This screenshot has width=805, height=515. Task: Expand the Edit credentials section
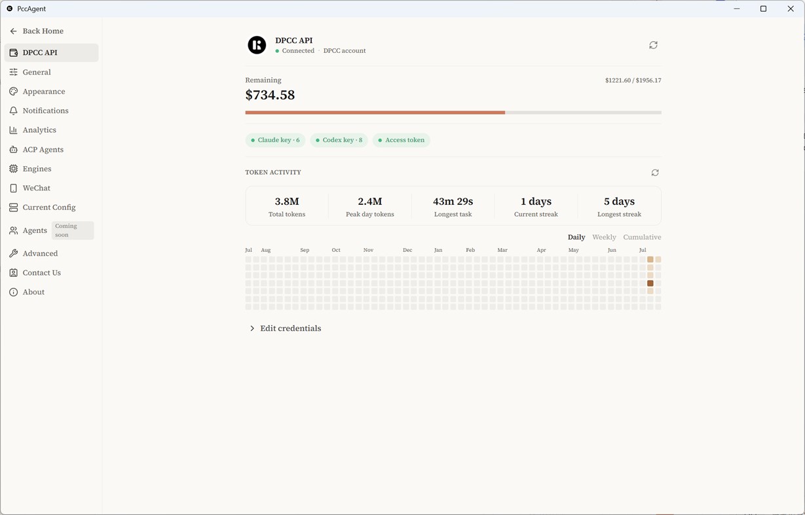(285, 329)
